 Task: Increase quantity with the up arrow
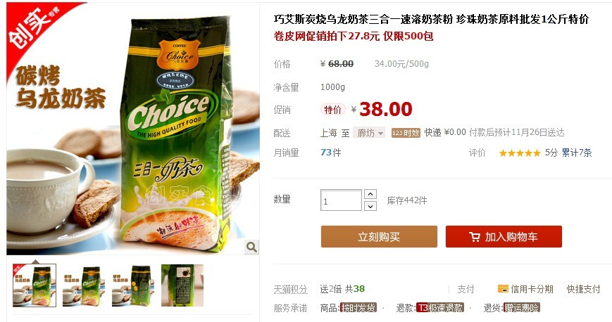370,194
